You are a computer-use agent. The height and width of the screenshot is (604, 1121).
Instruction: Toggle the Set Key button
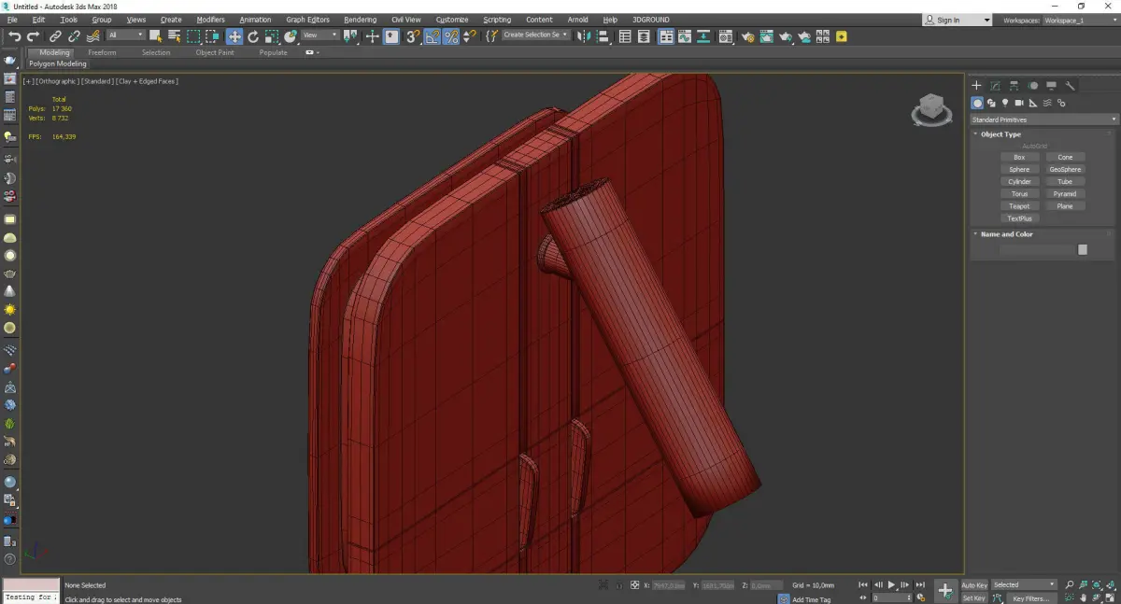(974, 598)
